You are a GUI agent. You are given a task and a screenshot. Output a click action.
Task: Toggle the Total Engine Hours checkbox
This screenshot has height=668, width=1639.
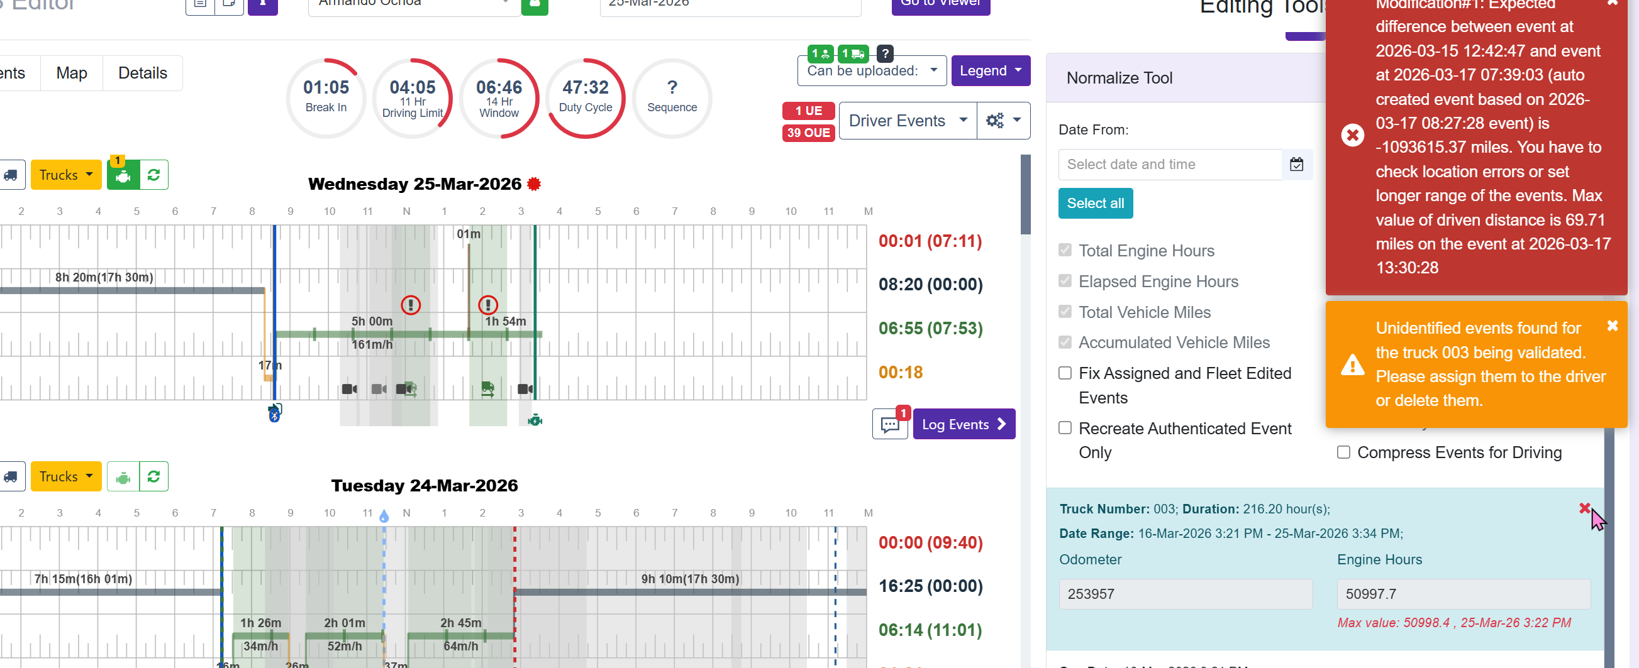tap(1065, 250)
